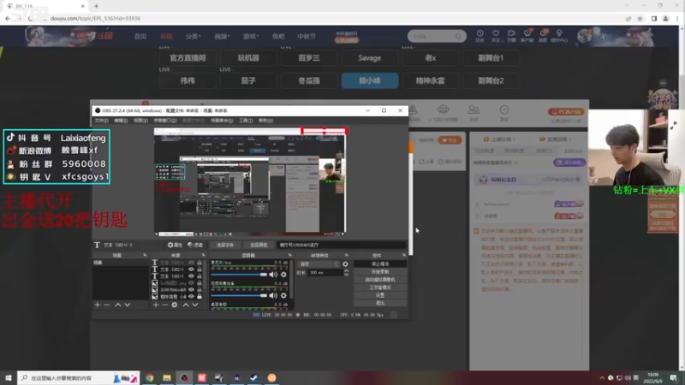
Task: Click 工作室模式 studio mode button
Action: [x=380, y=287]
